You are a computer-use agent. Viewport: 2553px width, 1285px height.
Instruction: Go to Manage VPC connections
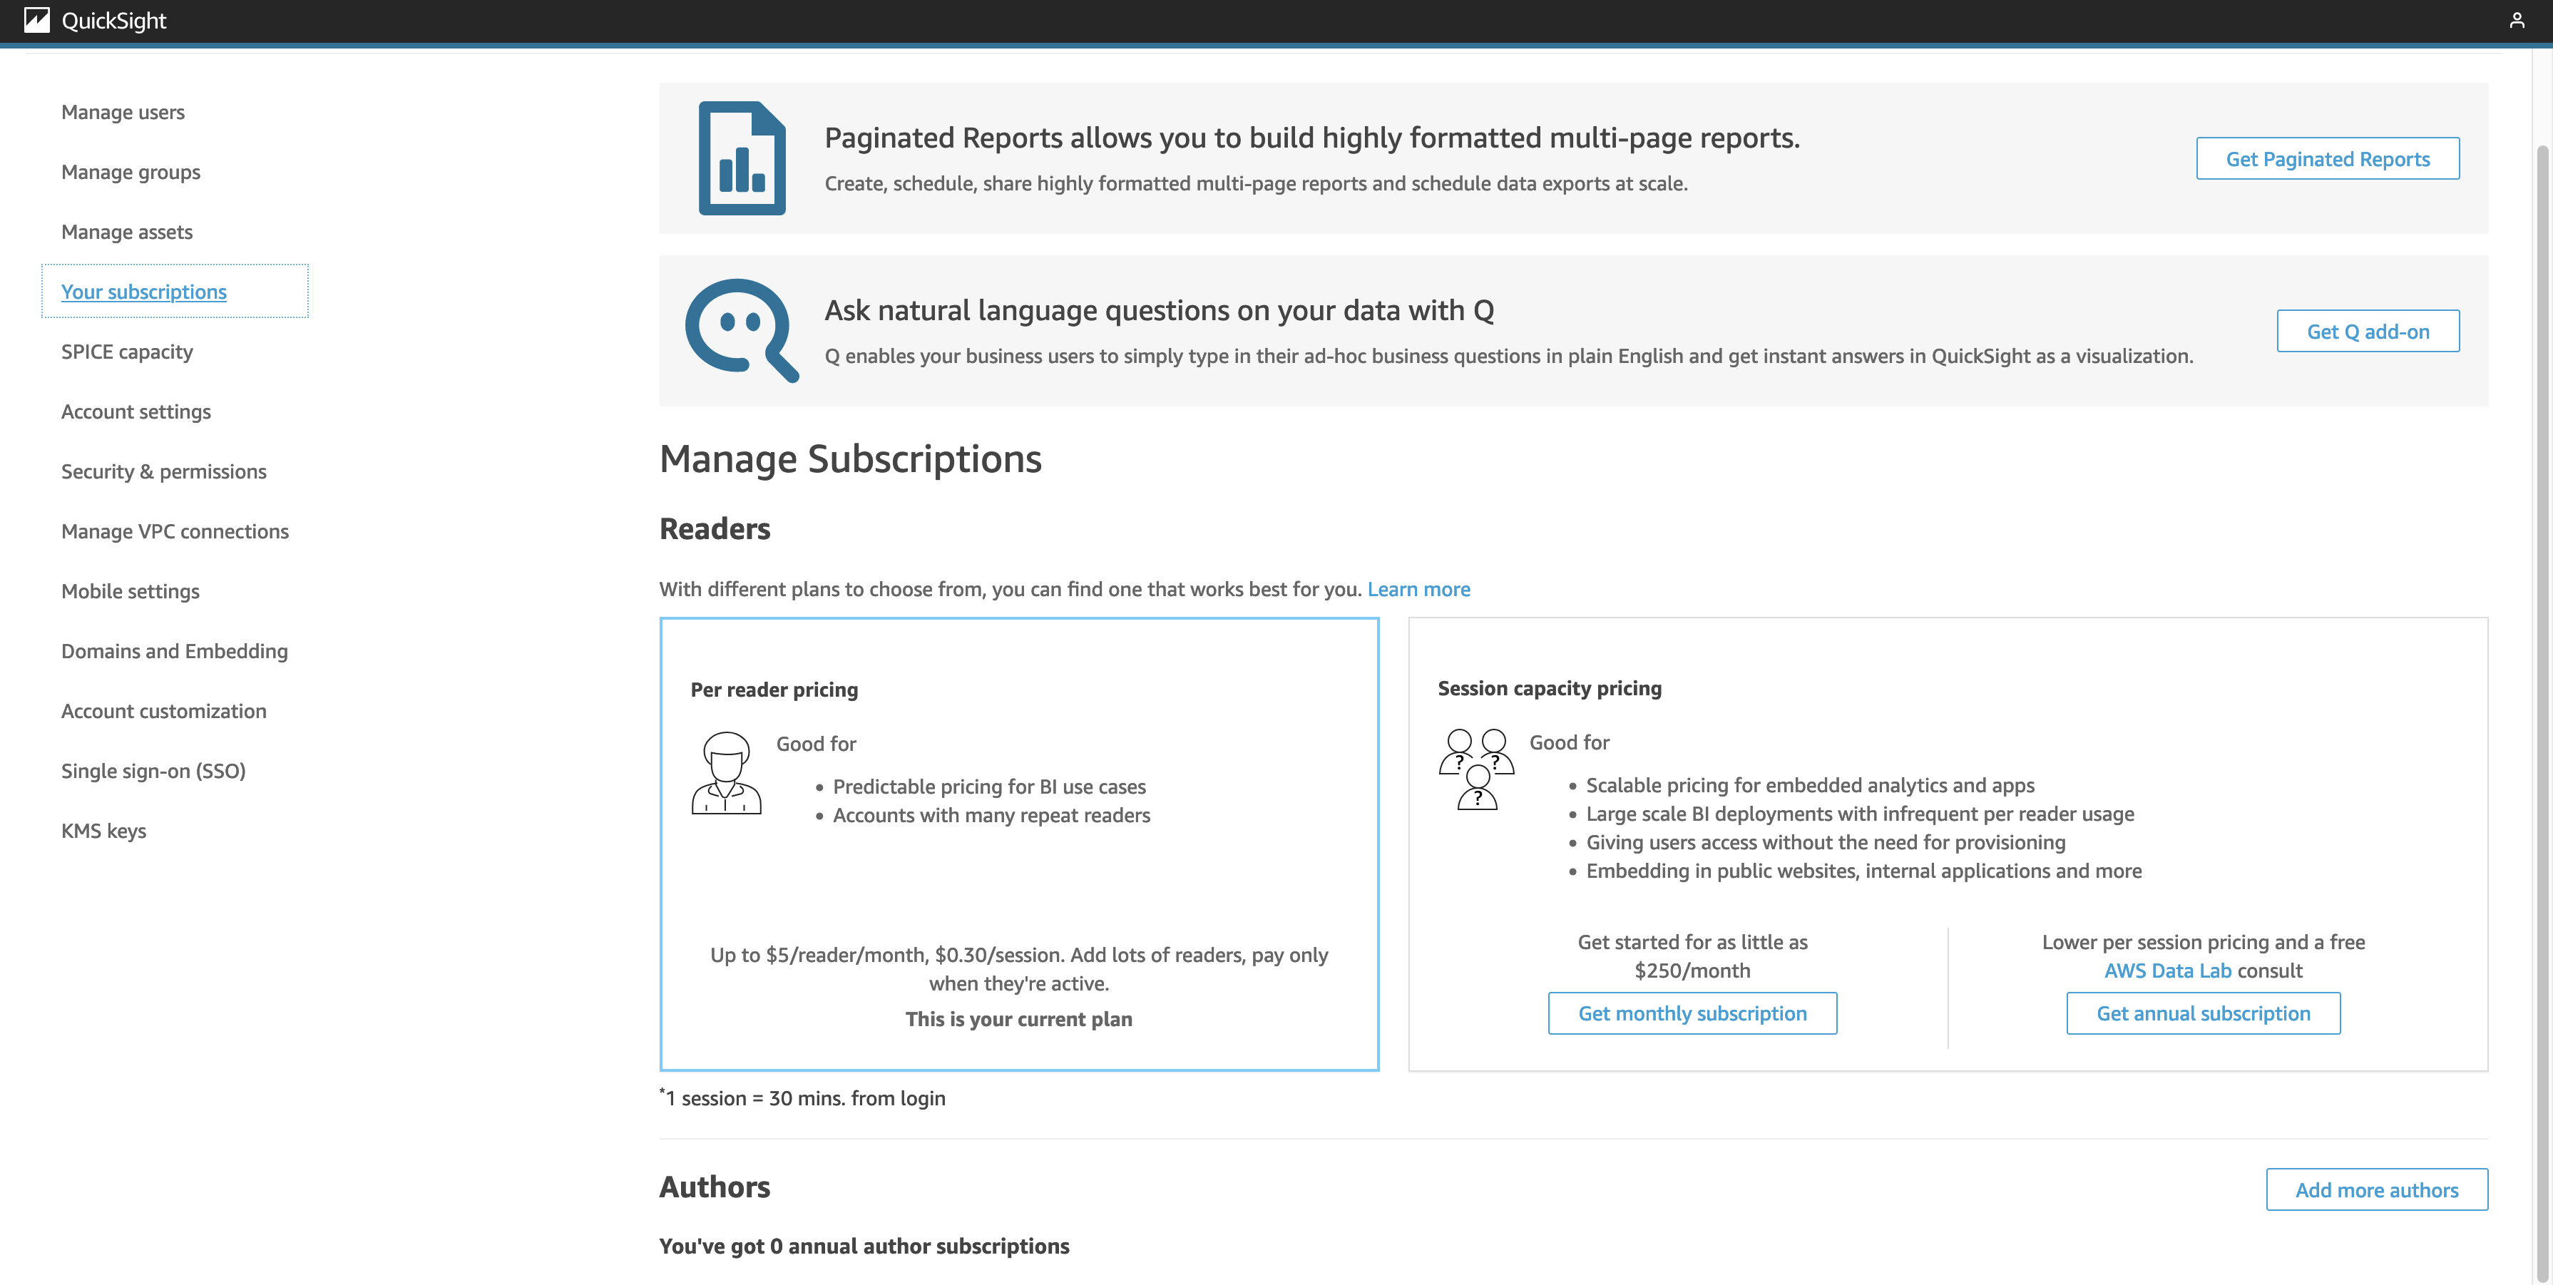(x=175, y=531)
